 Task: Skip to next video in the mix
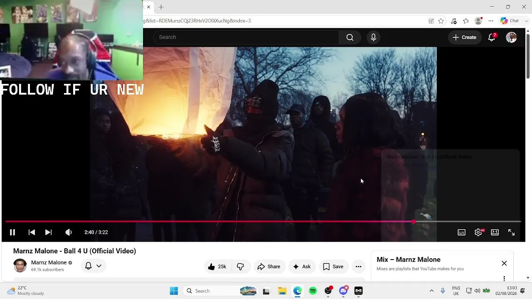(48, 232)
